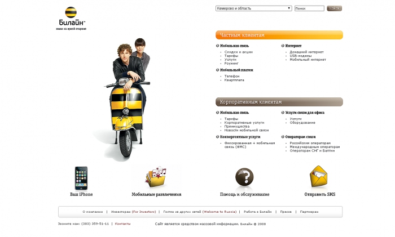Select the Частным клиентам orange header
Viewport: 395px width, 237px height.
coord(279,35)
